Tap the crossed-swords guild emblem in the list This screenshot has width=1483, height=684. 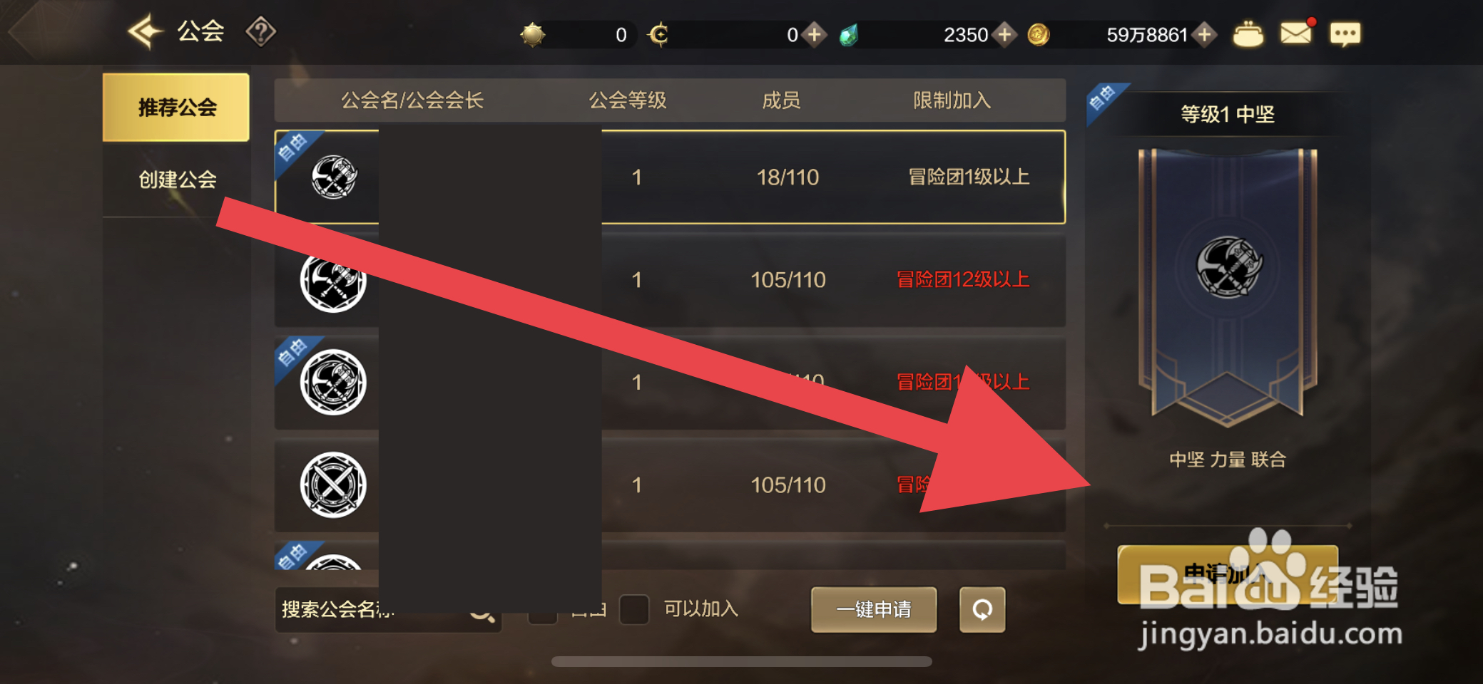pyautogui.click(x=333, y=485)
